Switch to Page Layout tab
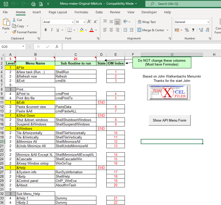Image resolution: width=221 pixels, height=205 pixels. [58, 12]
